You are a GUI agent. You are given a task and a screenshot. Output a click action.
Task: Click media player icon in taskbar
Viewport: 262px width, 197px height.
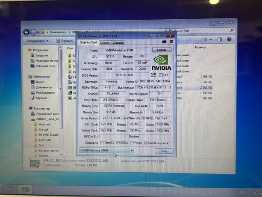9,189
